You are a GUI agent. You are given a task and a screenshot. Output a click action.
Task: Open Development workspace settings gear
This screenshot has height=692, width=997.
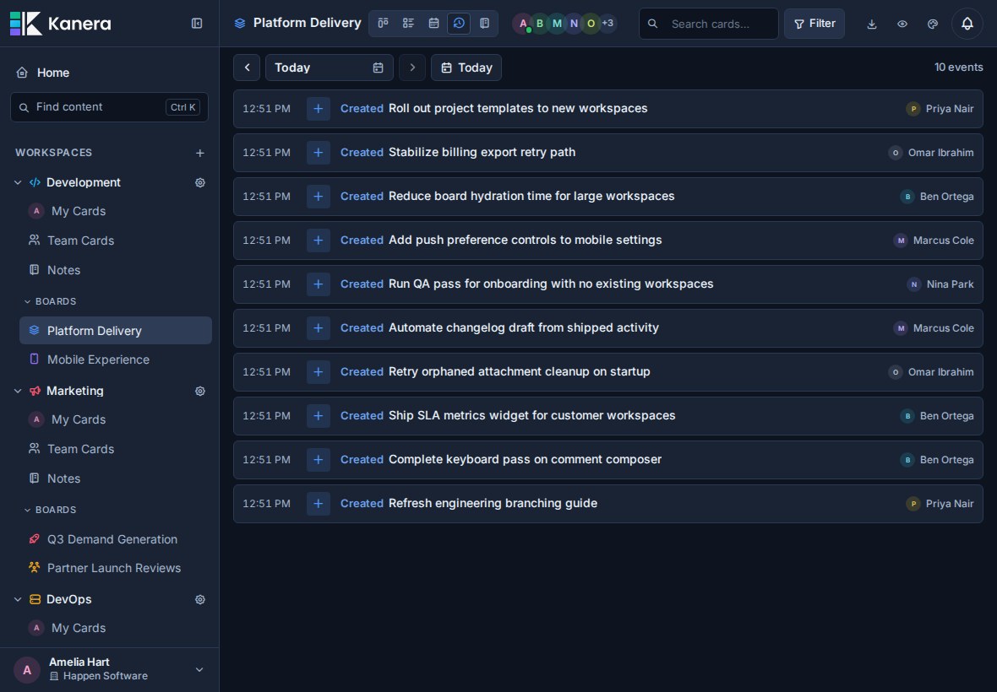(x=199, y=183)
